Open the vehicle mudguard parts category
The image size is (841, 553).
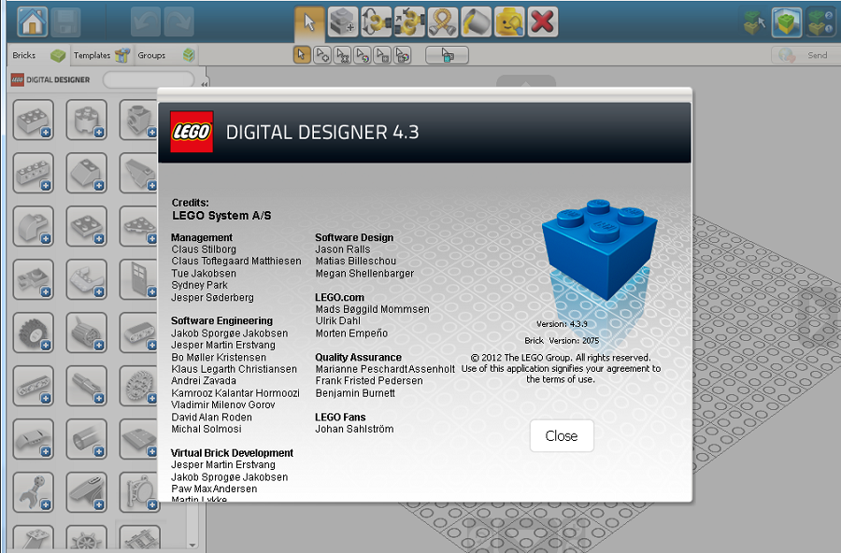[34, 439]
